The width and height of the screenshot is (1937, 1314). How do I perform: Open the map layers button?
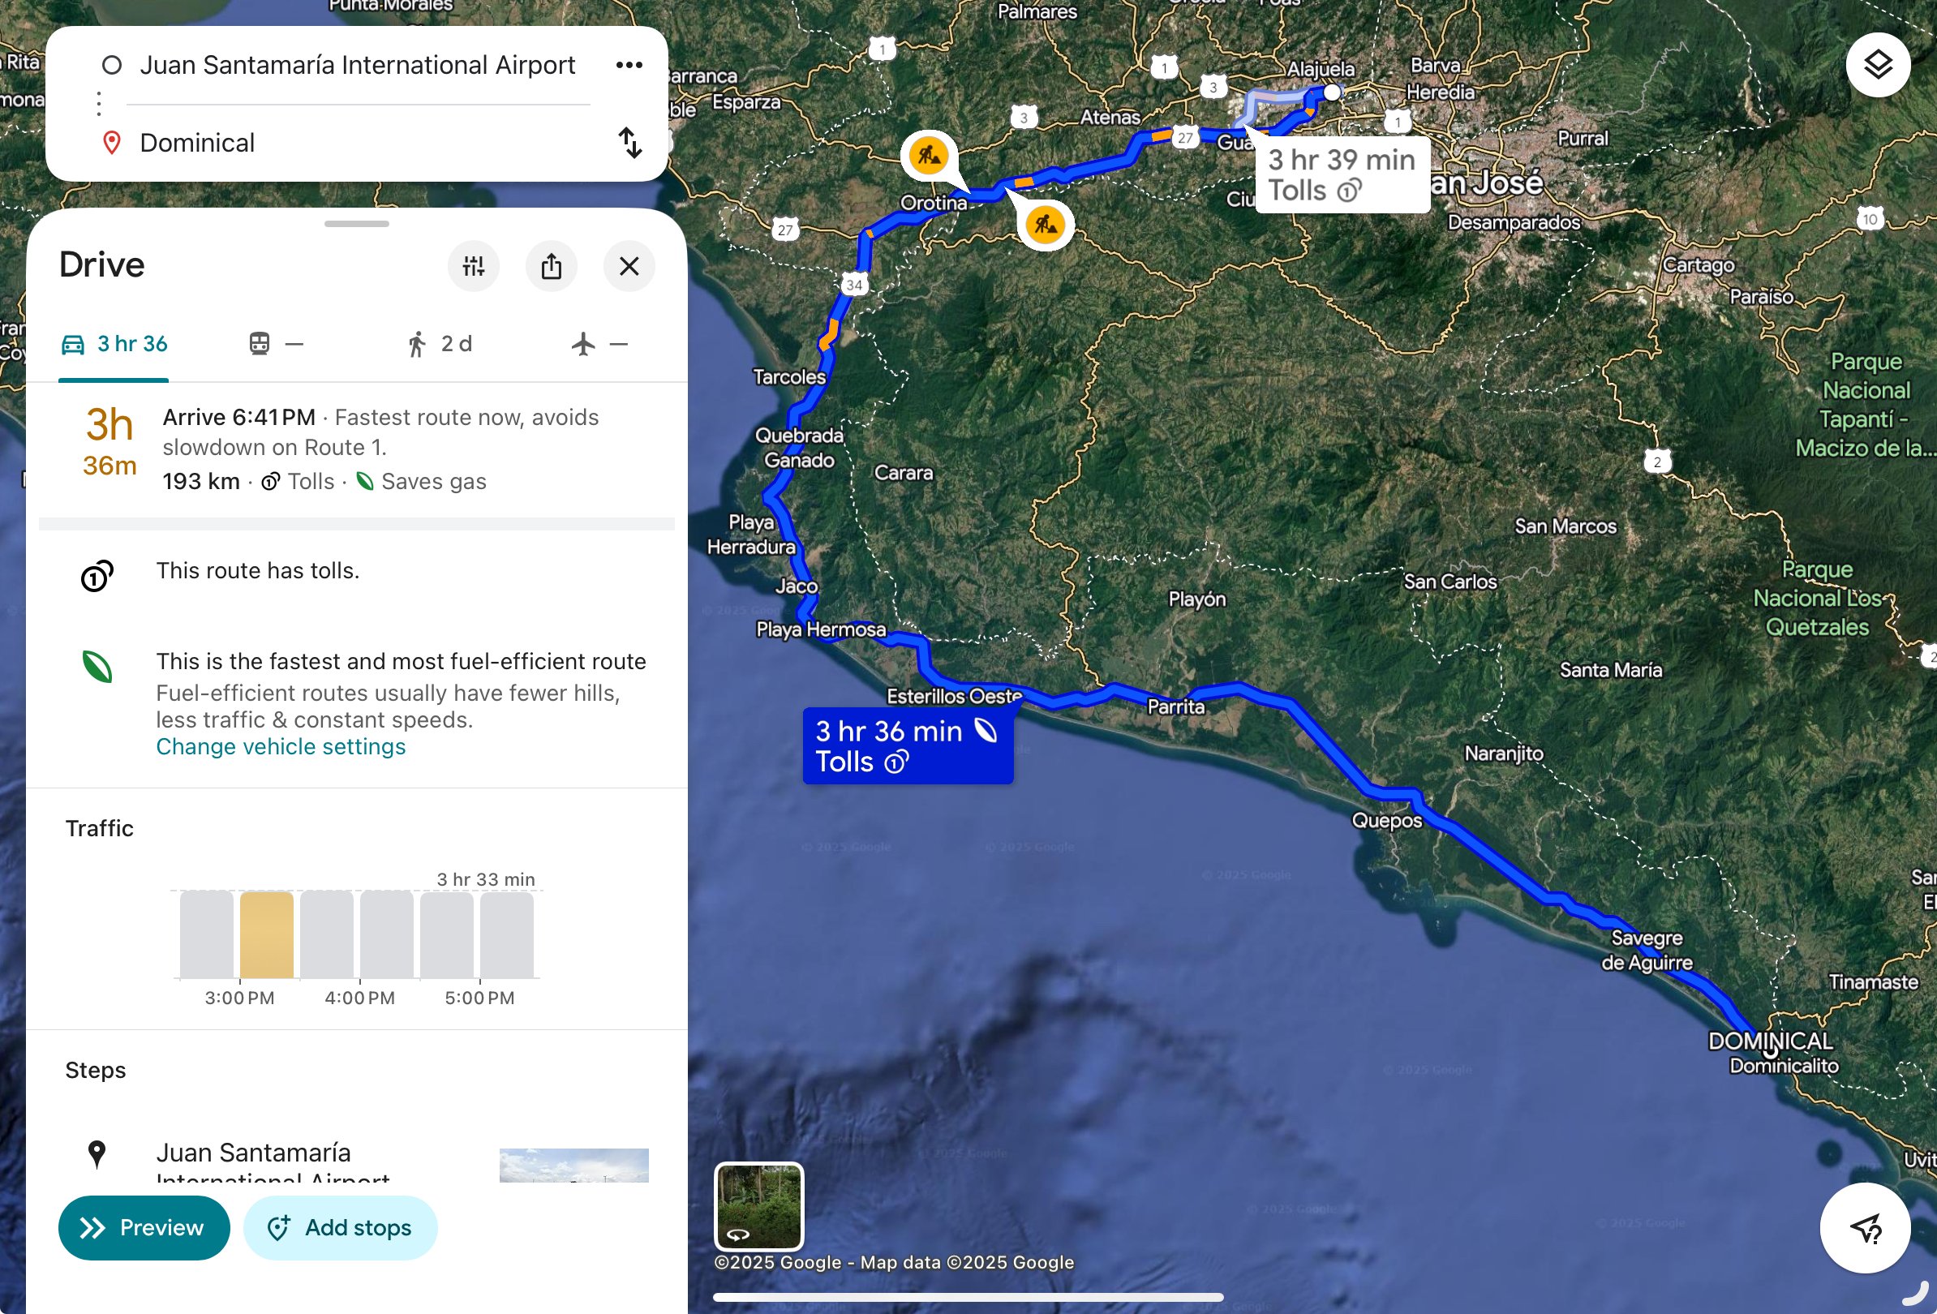(x=1877, y=65)
